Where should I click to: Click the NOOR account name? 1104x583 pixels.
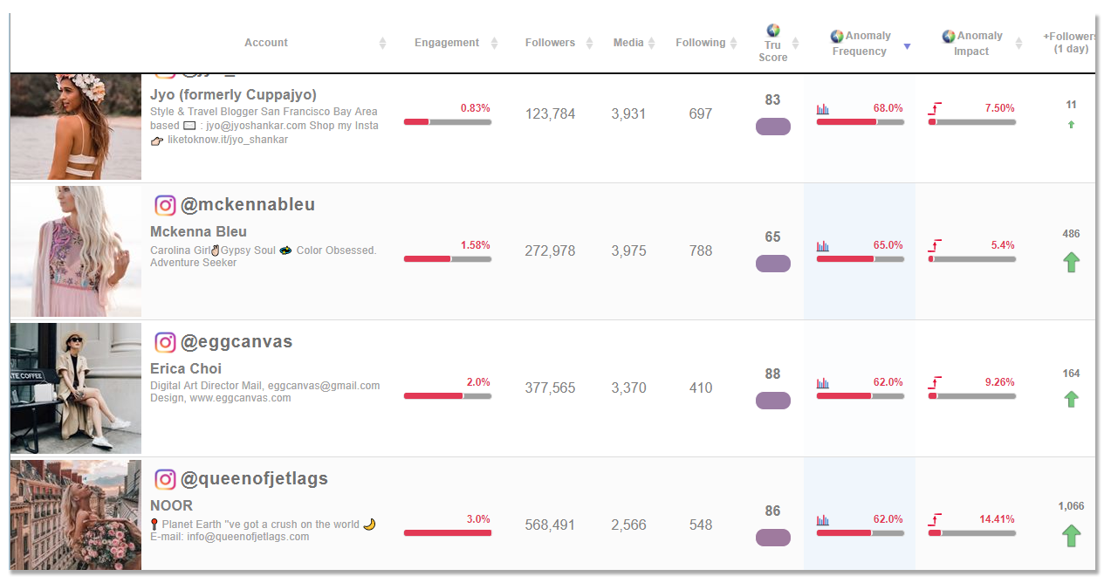coord(171,505)
